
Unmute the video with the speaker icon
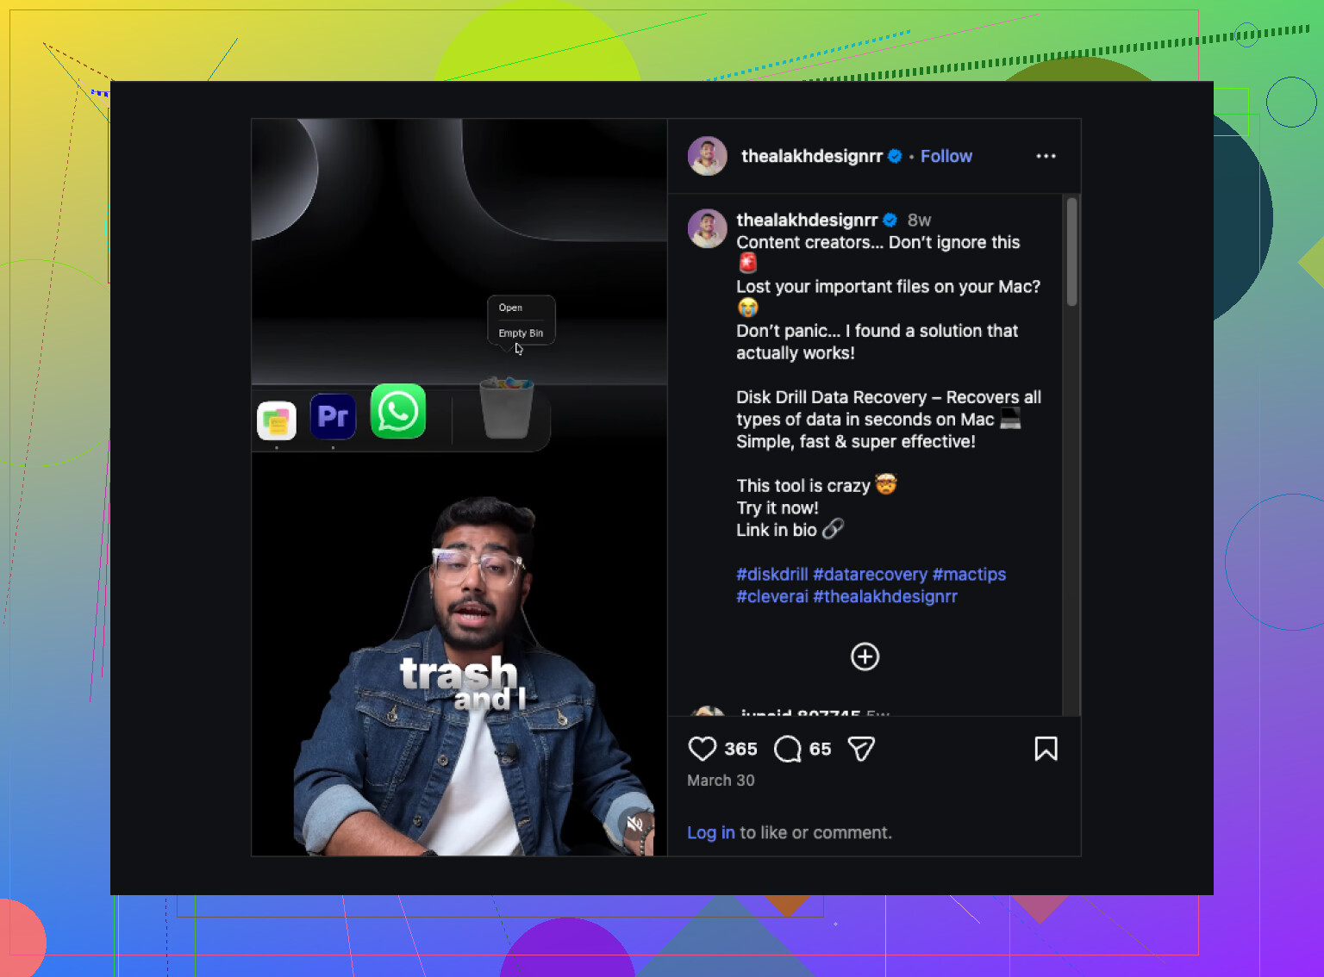[x=635, y=825]
